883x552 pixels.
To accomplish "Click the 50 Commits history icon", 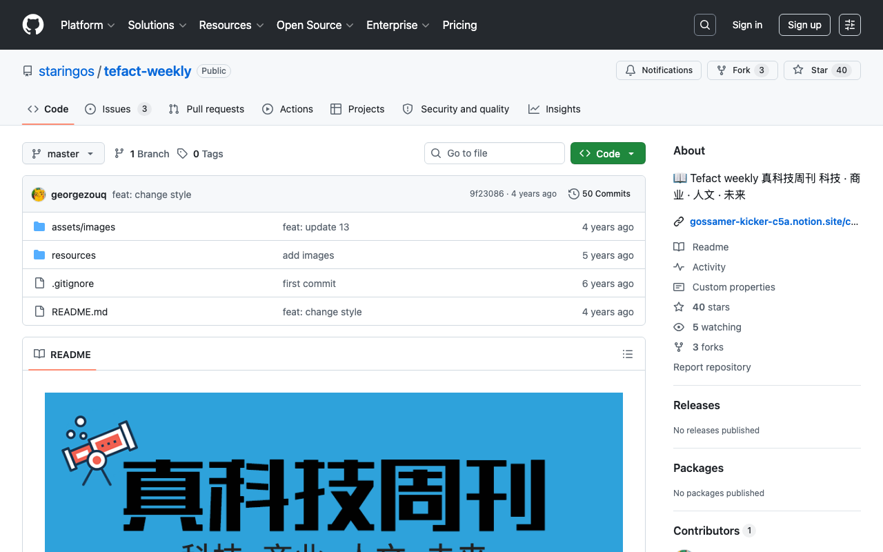I will click(x=573, y=194).
